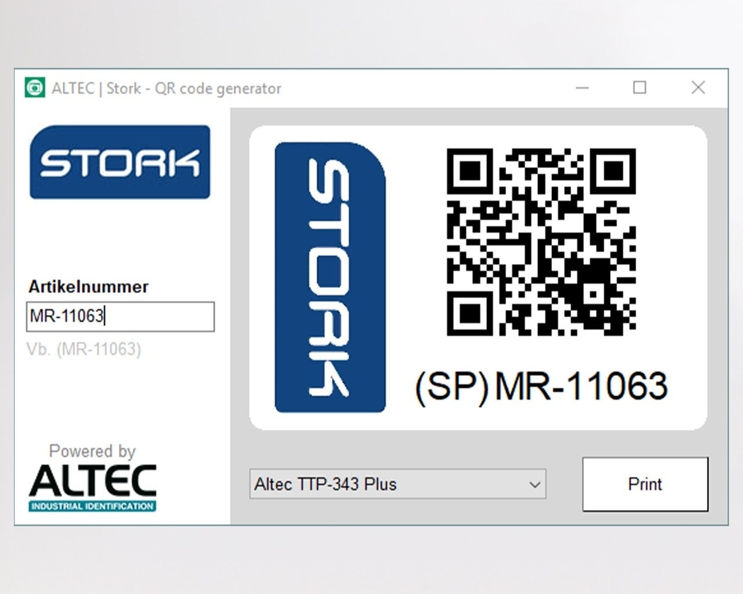Click the window title ALTEC | Stork text
The image size is (743, 594).
(x=166, y=88)
